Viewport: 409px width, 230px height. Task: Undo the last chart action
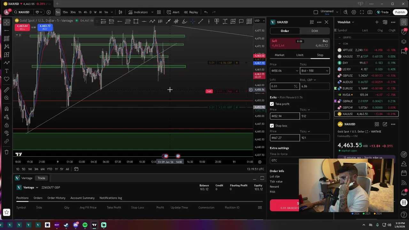coord(206,12)
